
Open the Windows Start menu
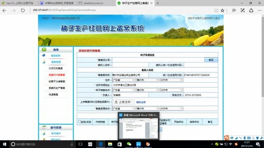pos(5,144)
